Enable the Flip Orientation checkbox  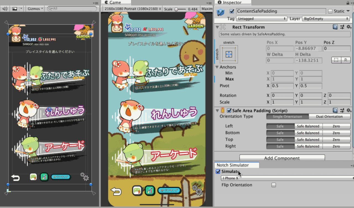tap(274, 185)
